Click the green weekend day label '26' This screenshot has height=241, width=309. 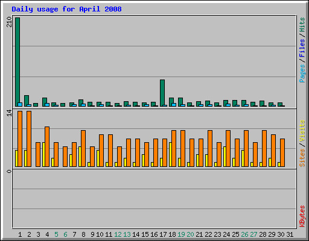[x=244, y=234]
